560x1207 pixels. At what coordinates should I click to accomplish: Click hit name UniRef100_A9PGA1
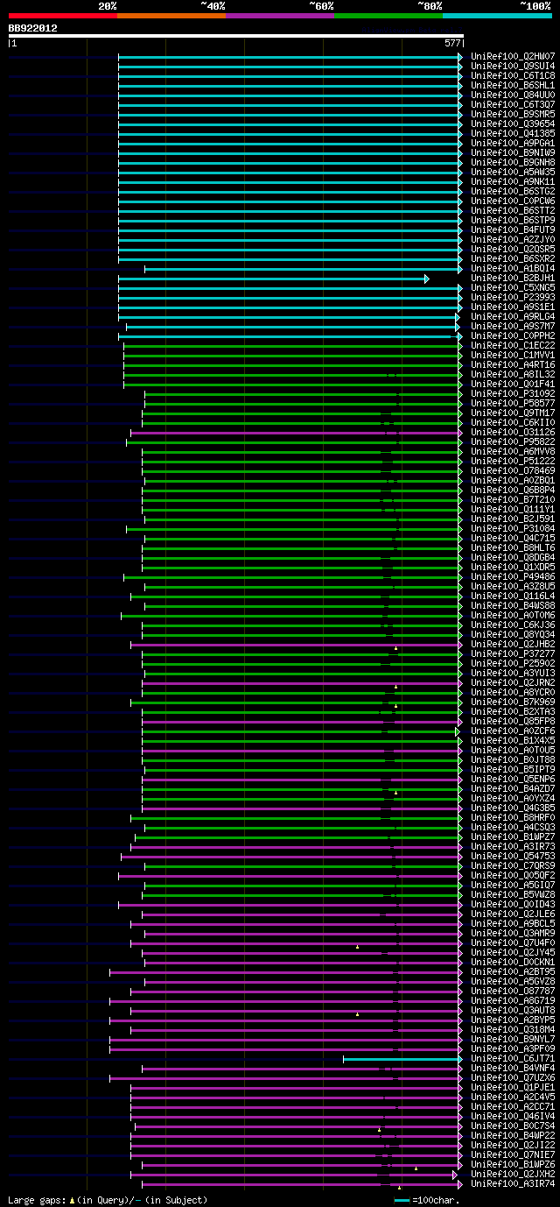[x=513, y=143]
